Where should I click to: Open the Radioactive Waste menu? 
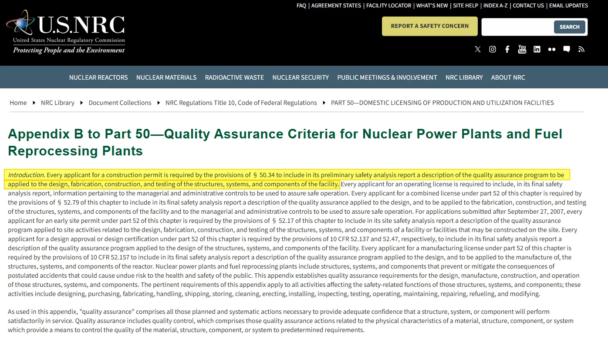coord(234,77)
